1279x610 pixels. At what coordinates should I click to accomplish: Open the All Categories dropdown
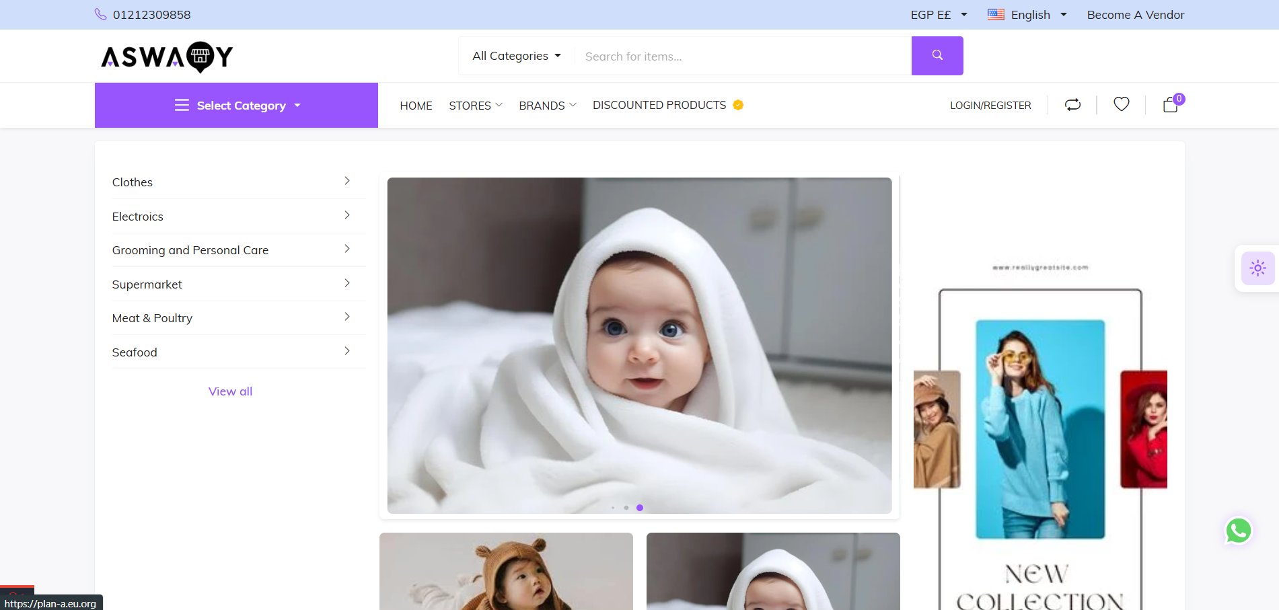pyautogui.click(x=516, y=56)
